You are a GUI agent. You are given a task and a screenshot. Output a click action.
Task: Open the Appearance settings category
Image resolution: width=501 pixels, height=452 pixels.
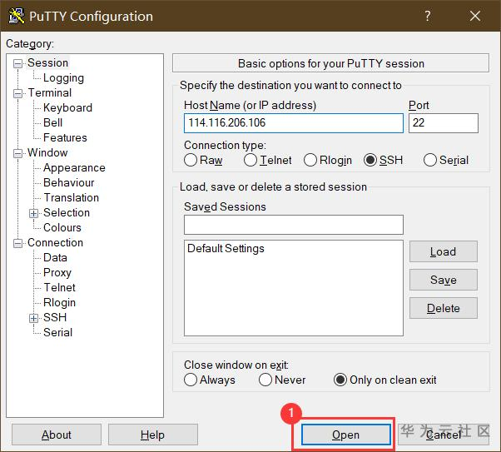click(74, 168)
